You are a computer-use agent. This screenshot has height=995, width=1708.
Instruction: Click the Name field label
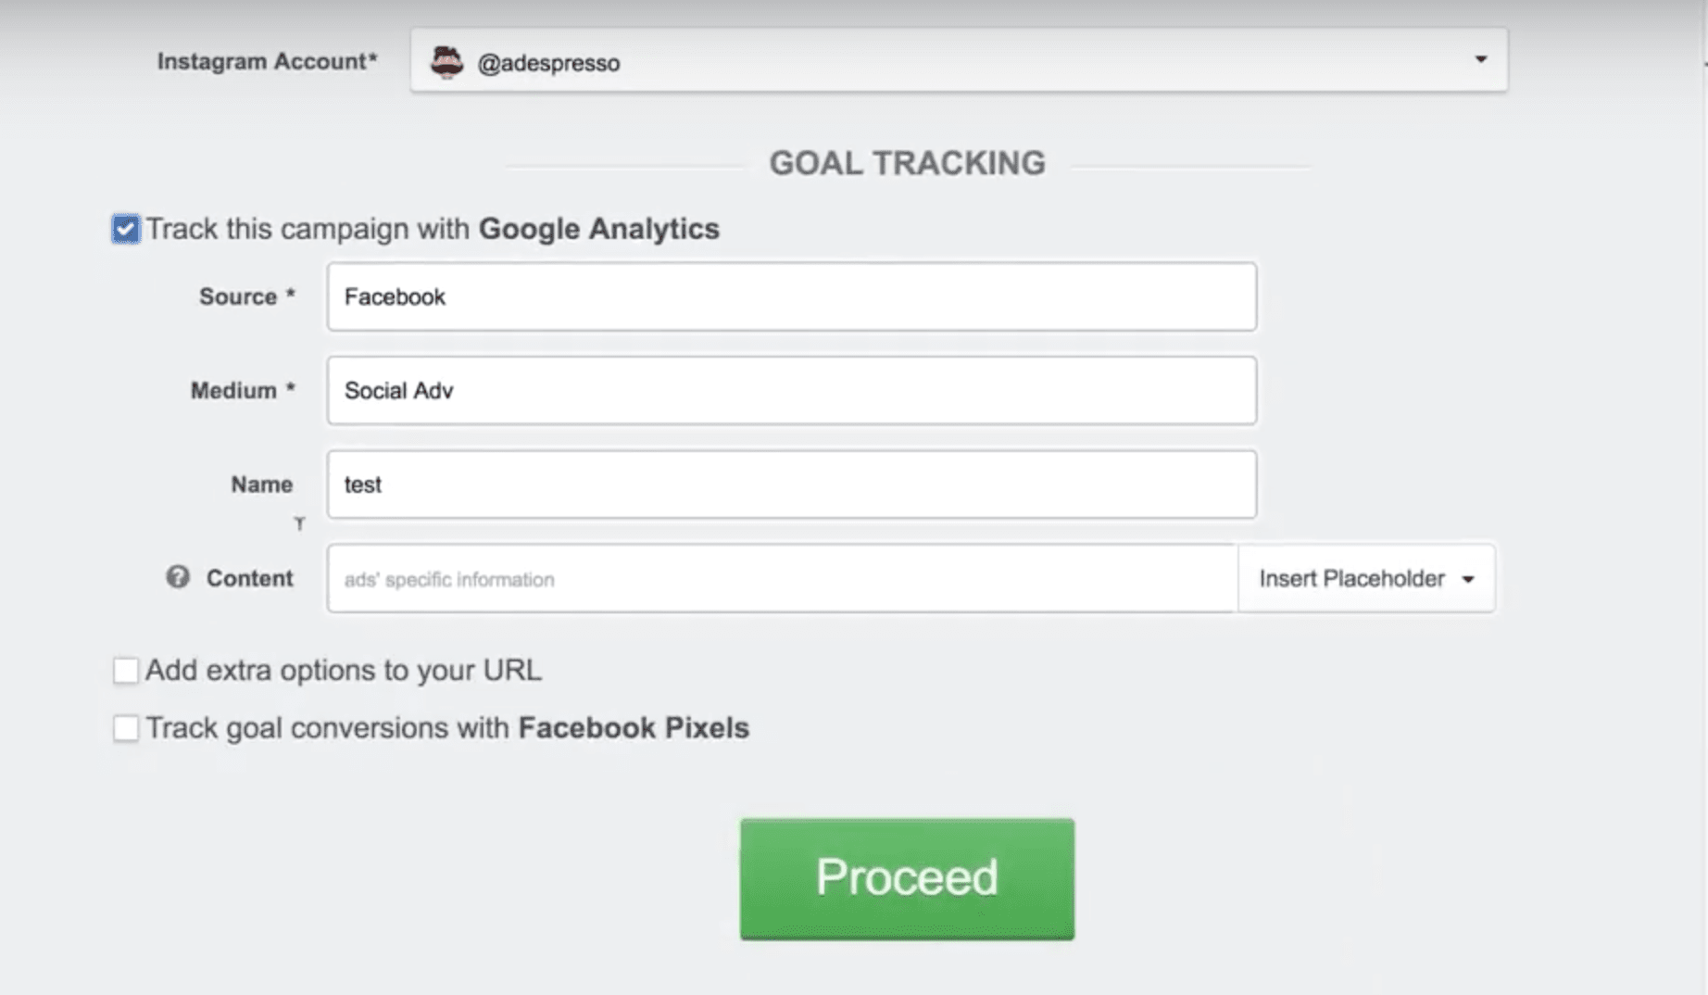pos(262,485)
